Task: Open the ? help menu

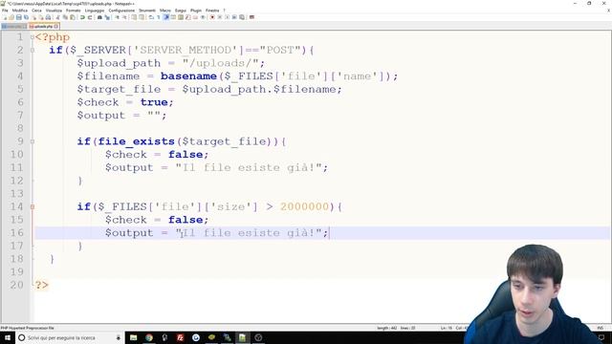Action: pos(224,11)
